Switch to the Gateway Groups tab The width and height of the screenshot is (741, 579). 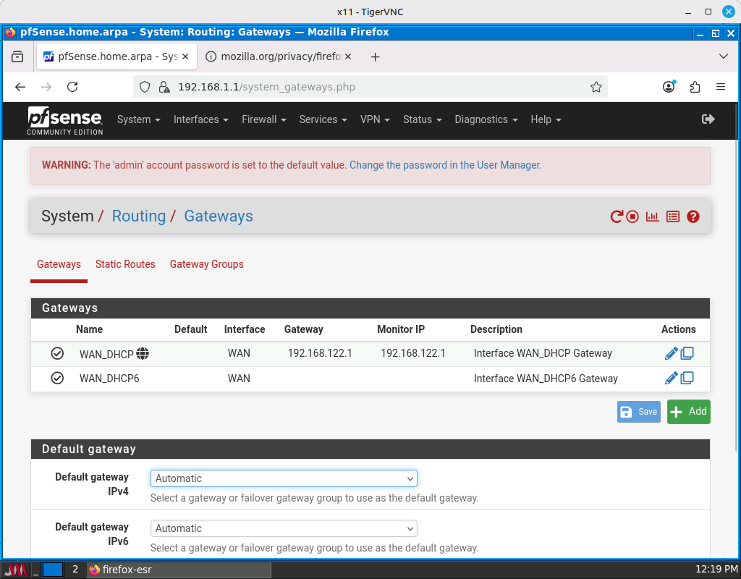click(206, 264)
